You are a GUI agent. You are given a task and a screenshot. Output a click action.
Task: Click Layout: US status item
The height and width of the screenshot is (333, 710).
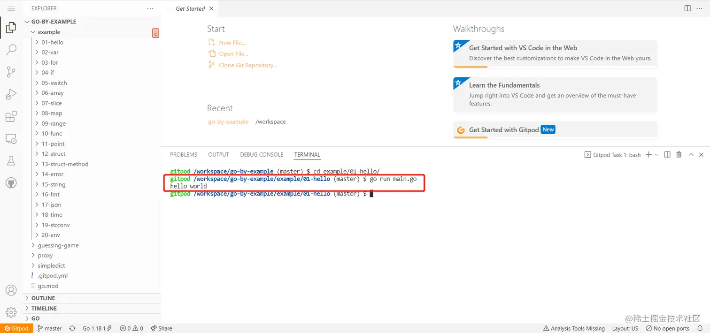(x=625, y=328)
